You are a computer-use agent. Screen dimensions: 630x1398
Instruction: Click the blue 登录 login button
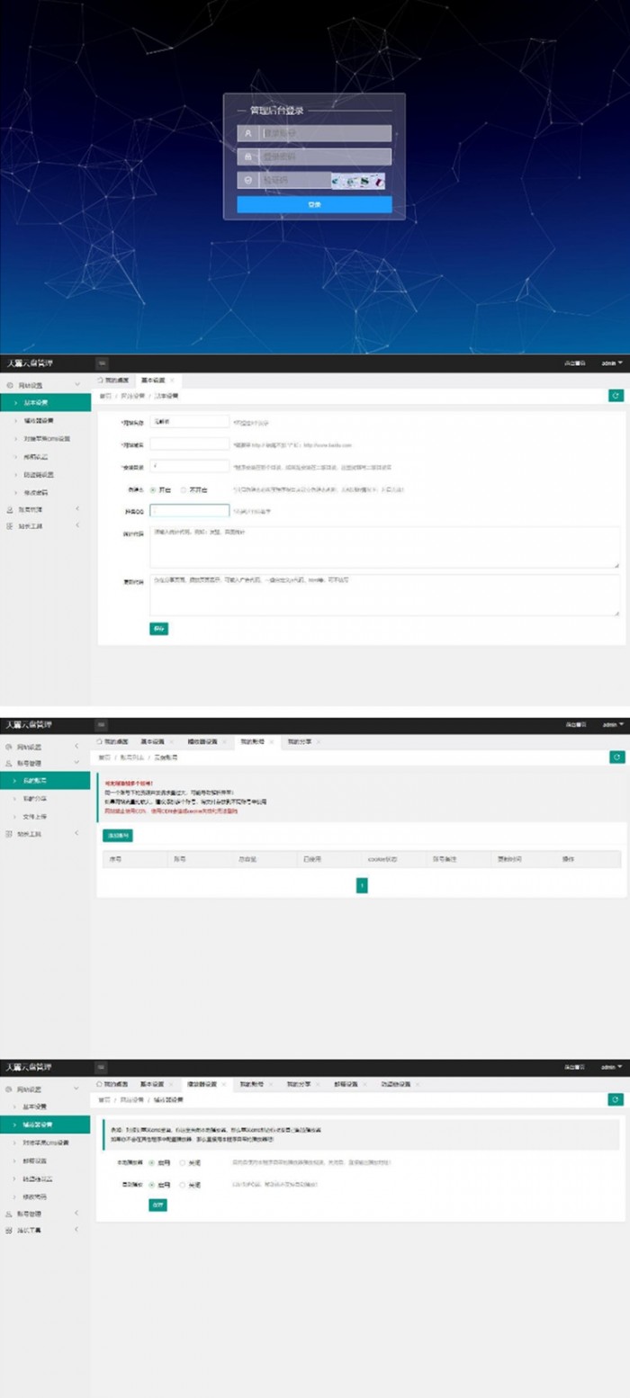314,205
